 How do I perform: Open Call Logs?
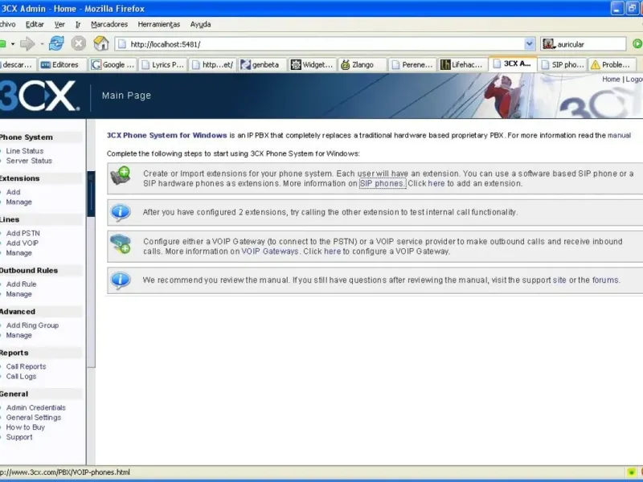point(21,376)
